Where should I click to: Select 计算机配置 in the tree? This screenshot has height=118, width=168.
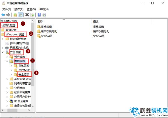pos(8,26)
